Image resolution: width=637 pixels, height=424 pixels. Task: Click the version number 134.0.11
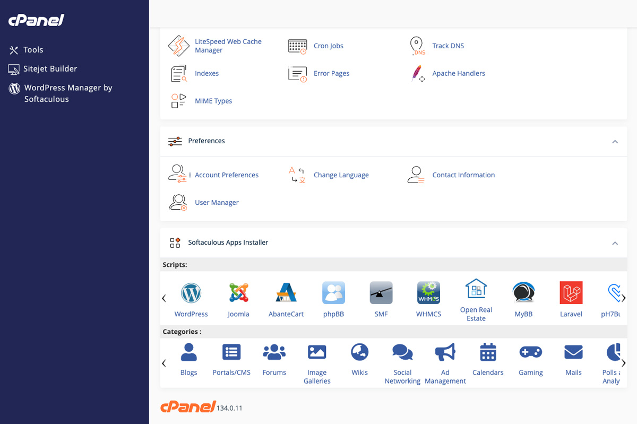coord(229,408)
